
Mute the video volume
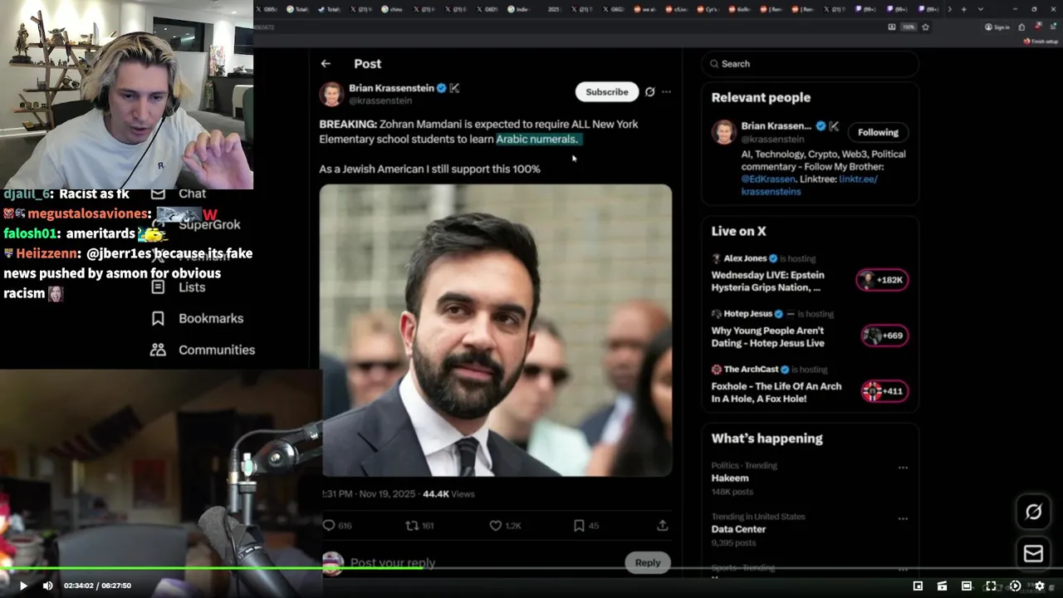(47, 586)
